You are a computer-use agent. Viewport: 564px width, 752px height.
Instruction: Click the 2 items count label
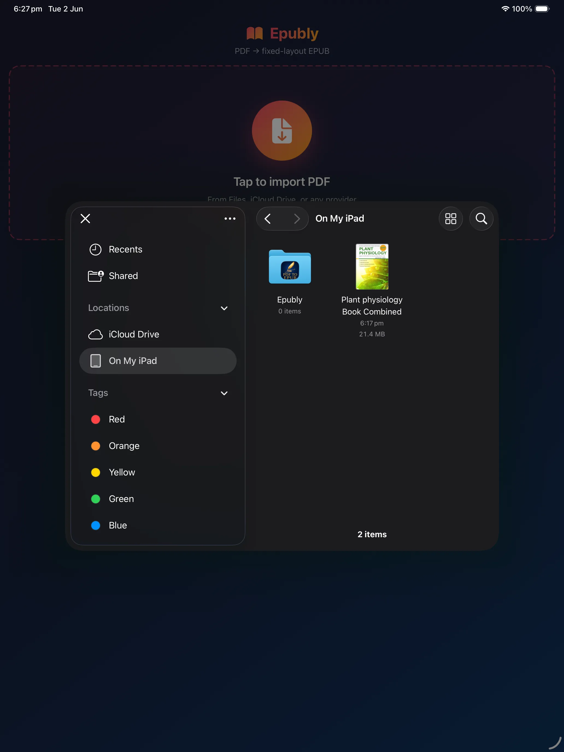coord(372,534)
